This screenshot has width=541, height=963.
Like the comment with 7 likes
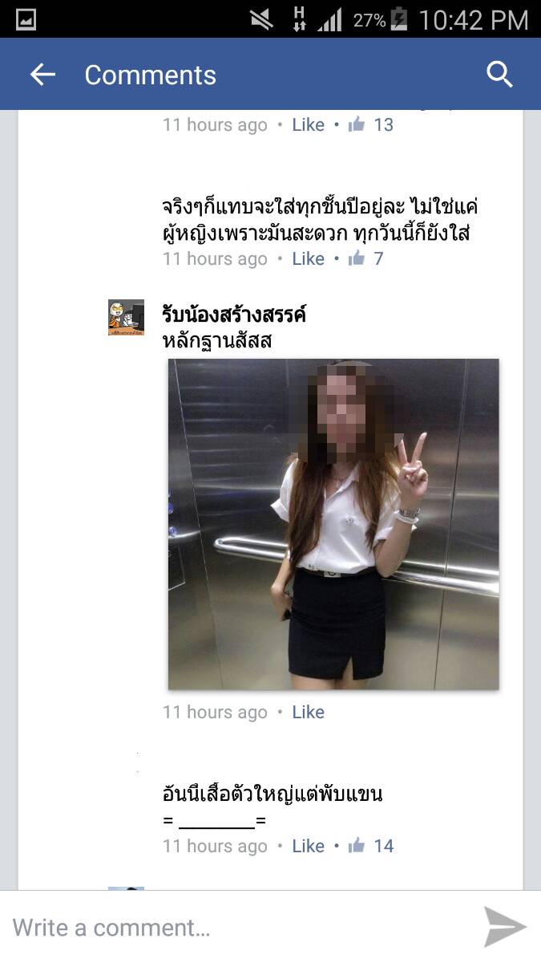309,258
